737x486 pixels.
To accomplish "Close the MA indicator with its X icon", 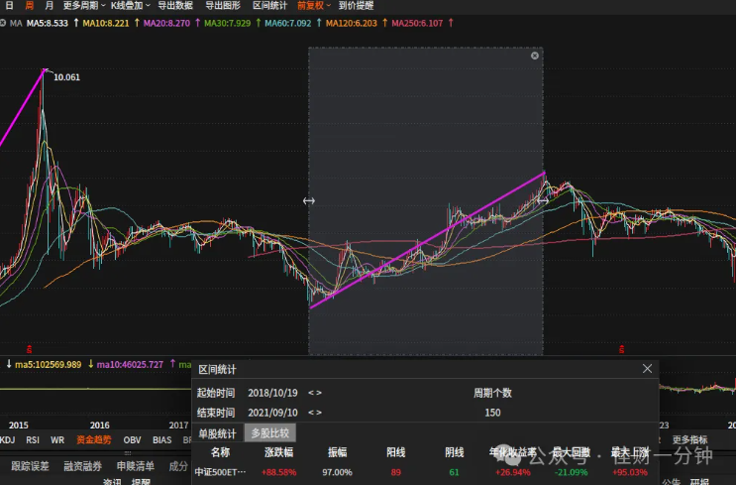I will pos(3,23).
